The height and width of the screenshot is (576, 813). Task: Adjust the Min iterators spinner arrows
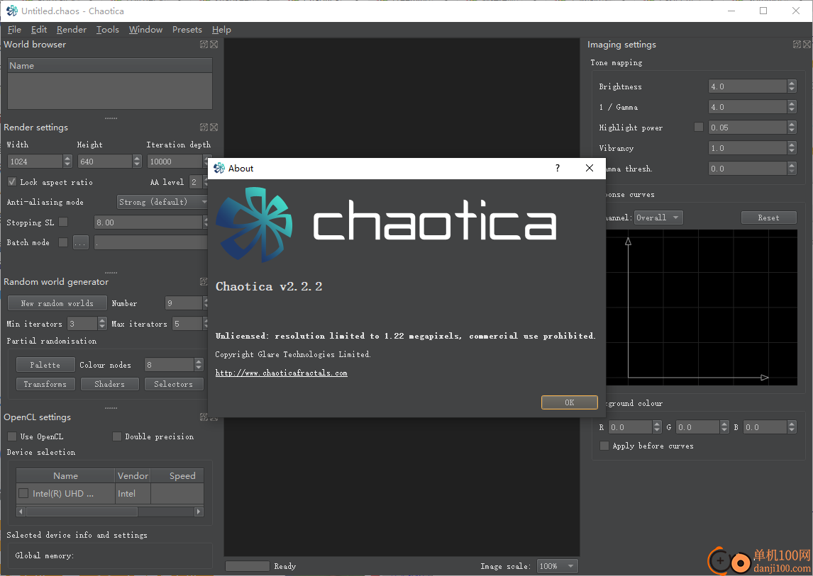coord(102,324)
